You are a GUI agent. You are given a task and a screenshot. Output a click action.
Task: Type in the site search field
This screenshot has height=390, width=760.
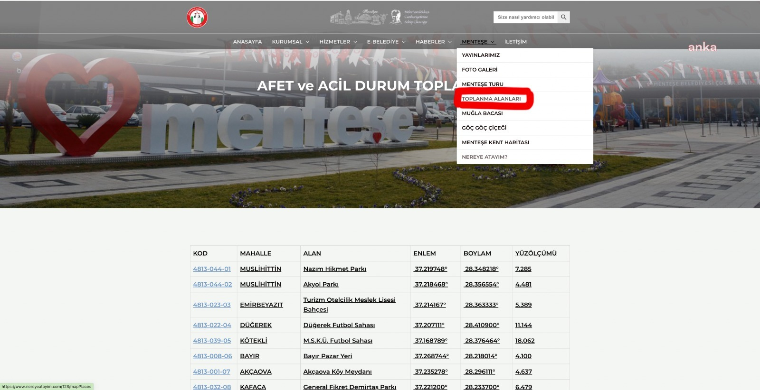[525, 17]
